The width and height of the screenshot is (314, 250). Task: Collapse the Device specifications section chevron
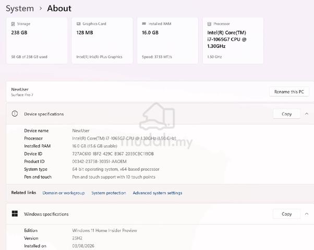coord(307,114)
